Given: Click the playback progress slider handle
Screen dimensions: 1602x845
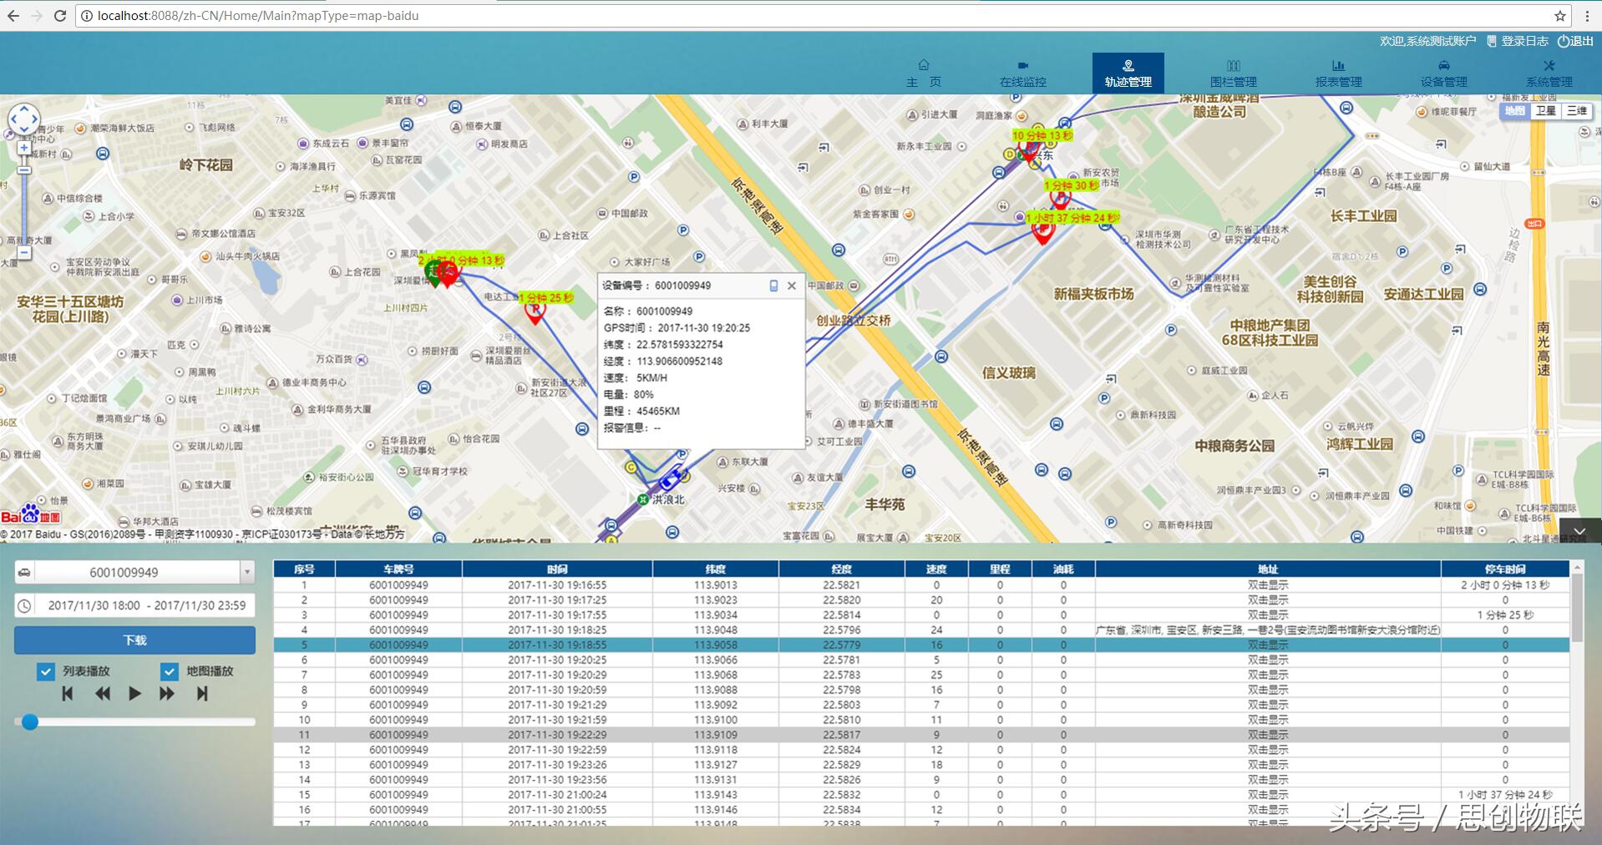Looking at the screenshot, I should pos(30,722).
